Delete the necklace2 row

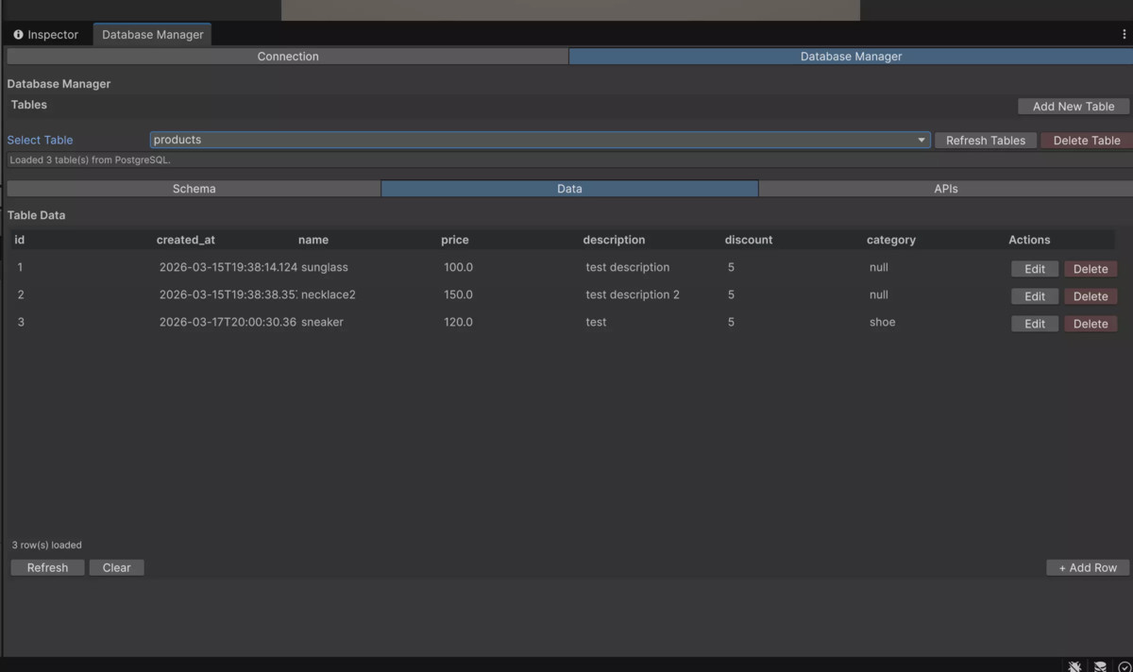click(1091, 296)
